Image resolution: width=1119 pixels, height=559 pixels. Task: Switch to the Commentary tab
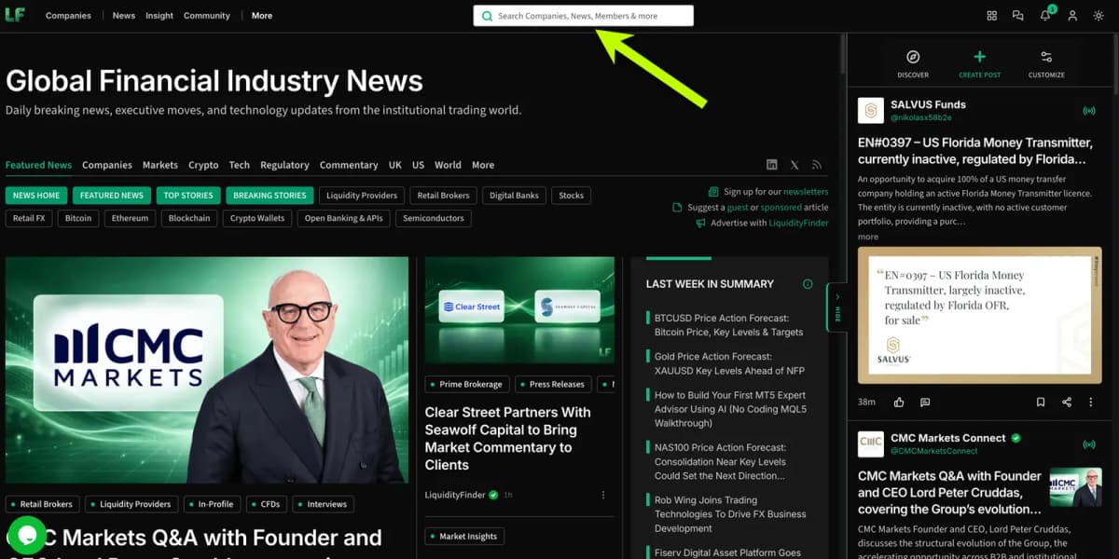tap(349, 165)
